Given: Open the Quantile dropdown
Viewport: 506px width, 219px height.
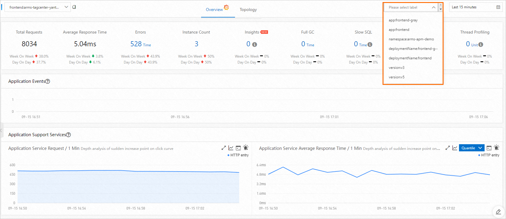Looking at the screenshot, I should [472, 148].
